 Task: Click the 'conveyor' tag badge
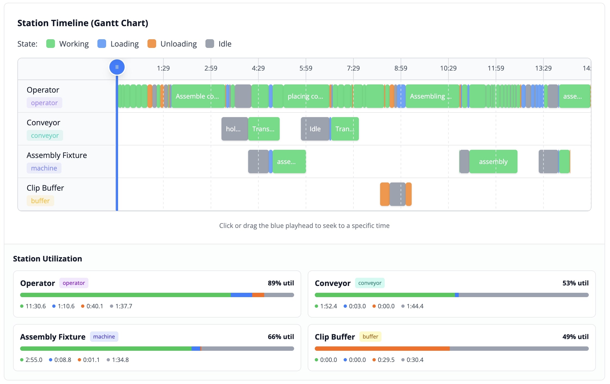coord(45,135)
